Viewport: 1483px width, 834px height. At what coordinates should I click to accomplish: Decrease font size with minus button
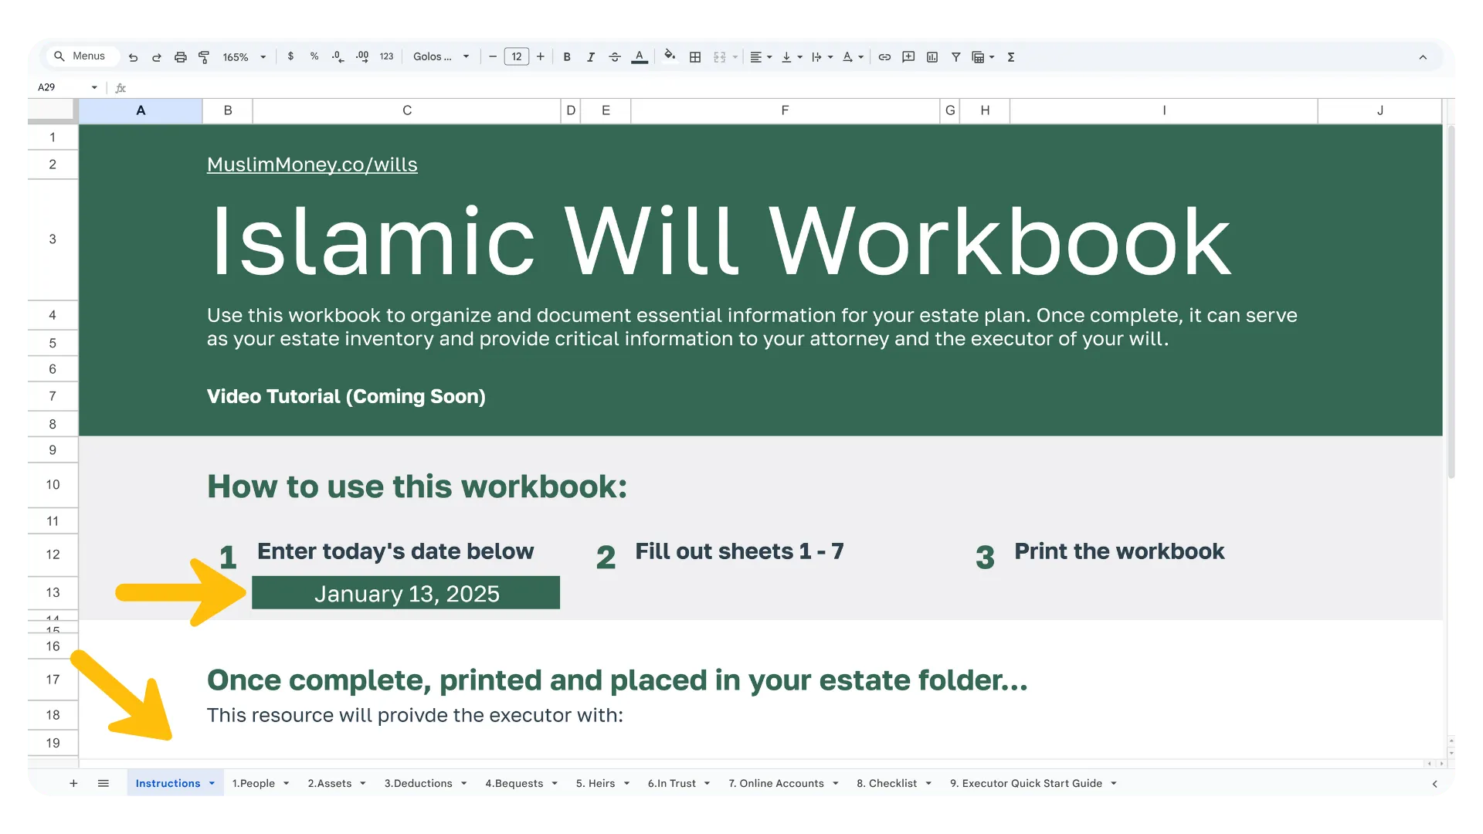[493, 56]
